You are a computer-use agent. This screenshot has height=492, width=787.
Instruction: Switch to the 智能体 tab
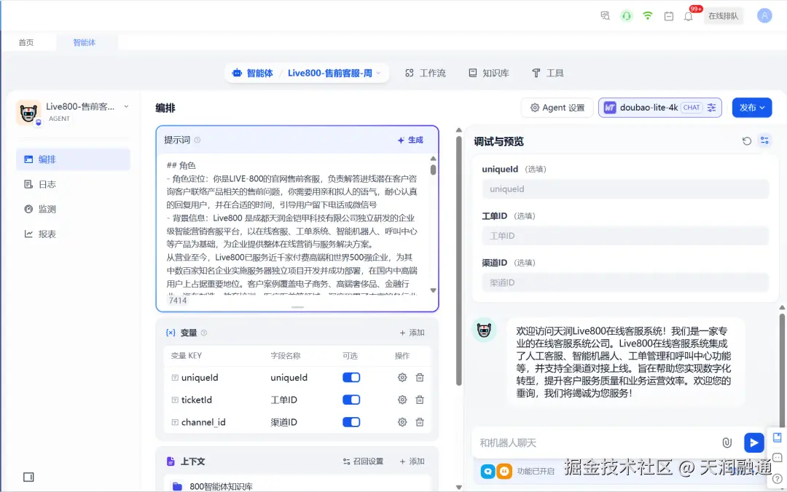tap(85, 43)
